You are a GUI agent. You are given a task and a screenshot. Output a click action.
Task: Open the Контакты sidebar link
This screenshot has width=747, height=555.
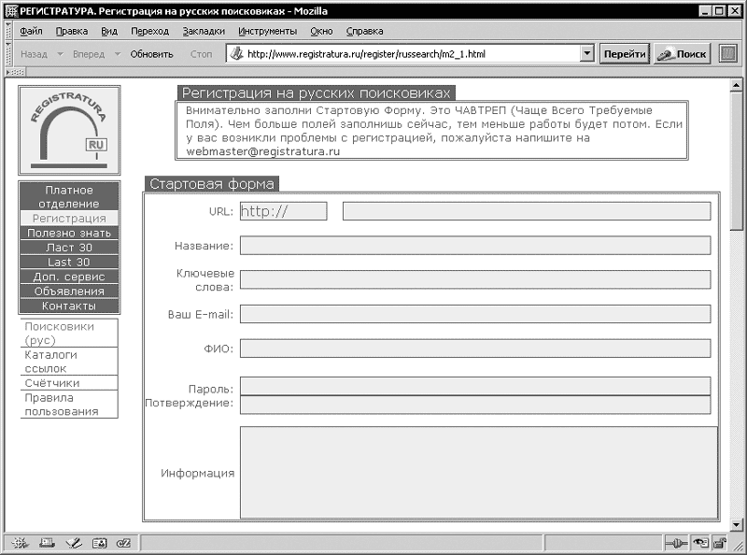(69, 306)
